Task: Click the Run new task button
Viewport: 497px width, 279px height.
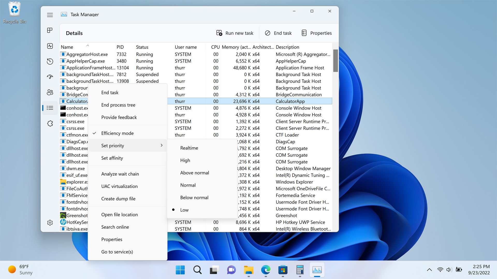Action: [x=235, y=33]
